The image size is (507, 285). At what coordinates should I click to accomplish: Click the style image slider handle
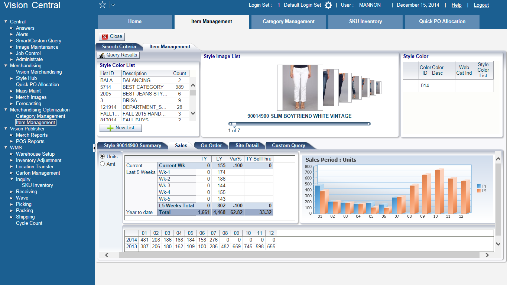[234, 124]
